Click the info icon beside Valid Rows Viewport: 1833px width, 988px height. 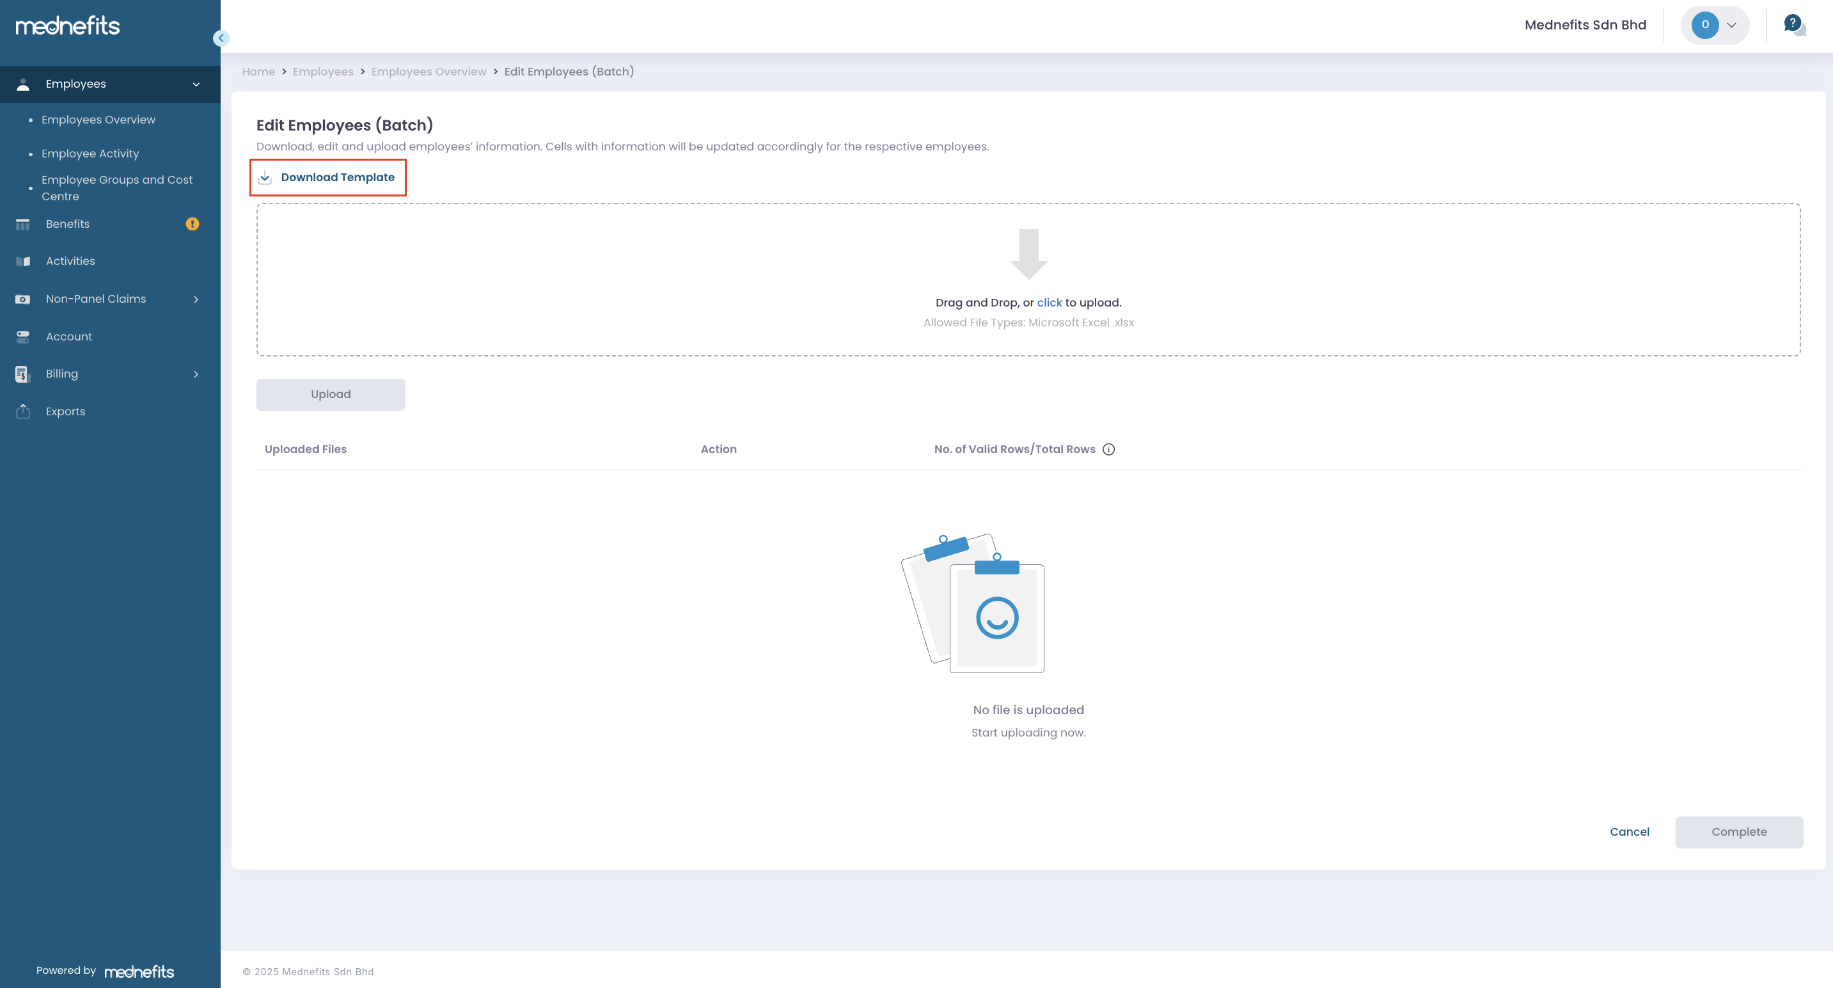[1108, 449]
